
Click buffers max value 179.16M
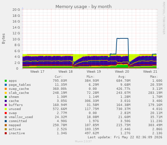coord(155,105)
